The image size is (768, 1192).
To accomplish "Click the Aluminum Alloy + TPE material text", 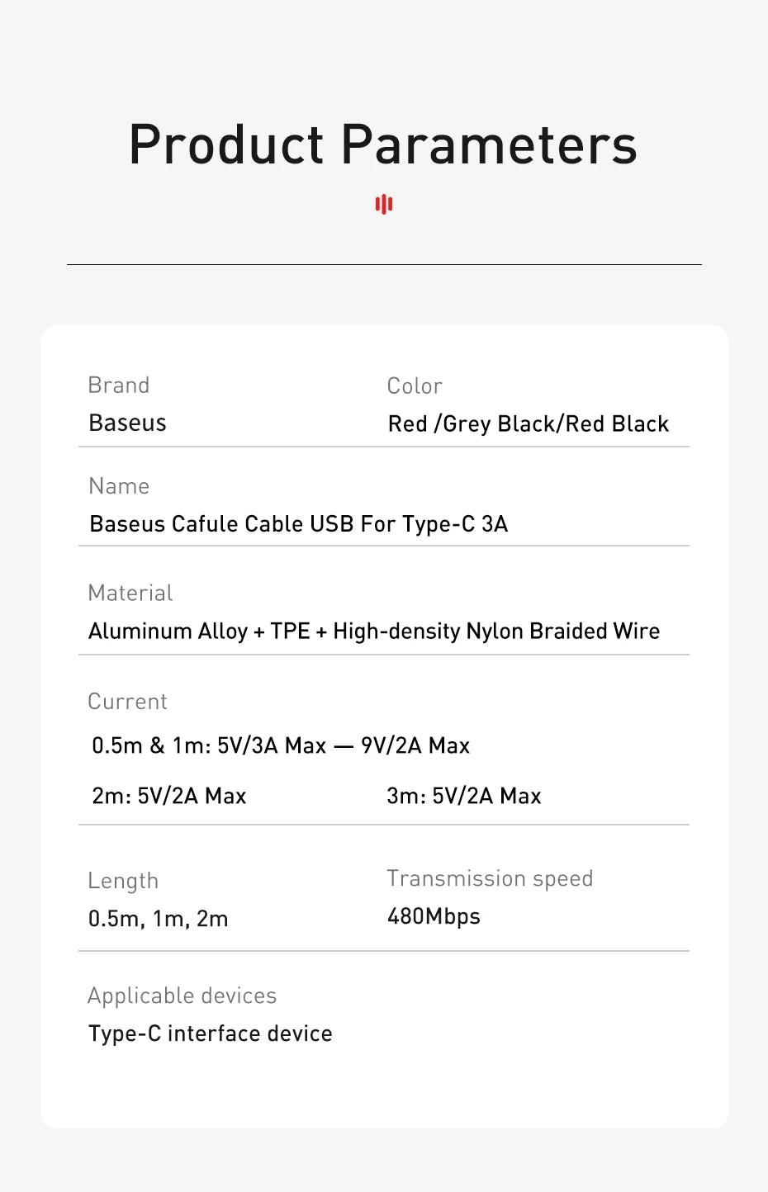I will click(374, 631).
